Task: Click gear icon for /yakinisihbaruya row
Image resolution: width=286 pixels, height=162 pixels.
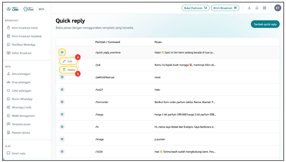Action: pos(62,77)
